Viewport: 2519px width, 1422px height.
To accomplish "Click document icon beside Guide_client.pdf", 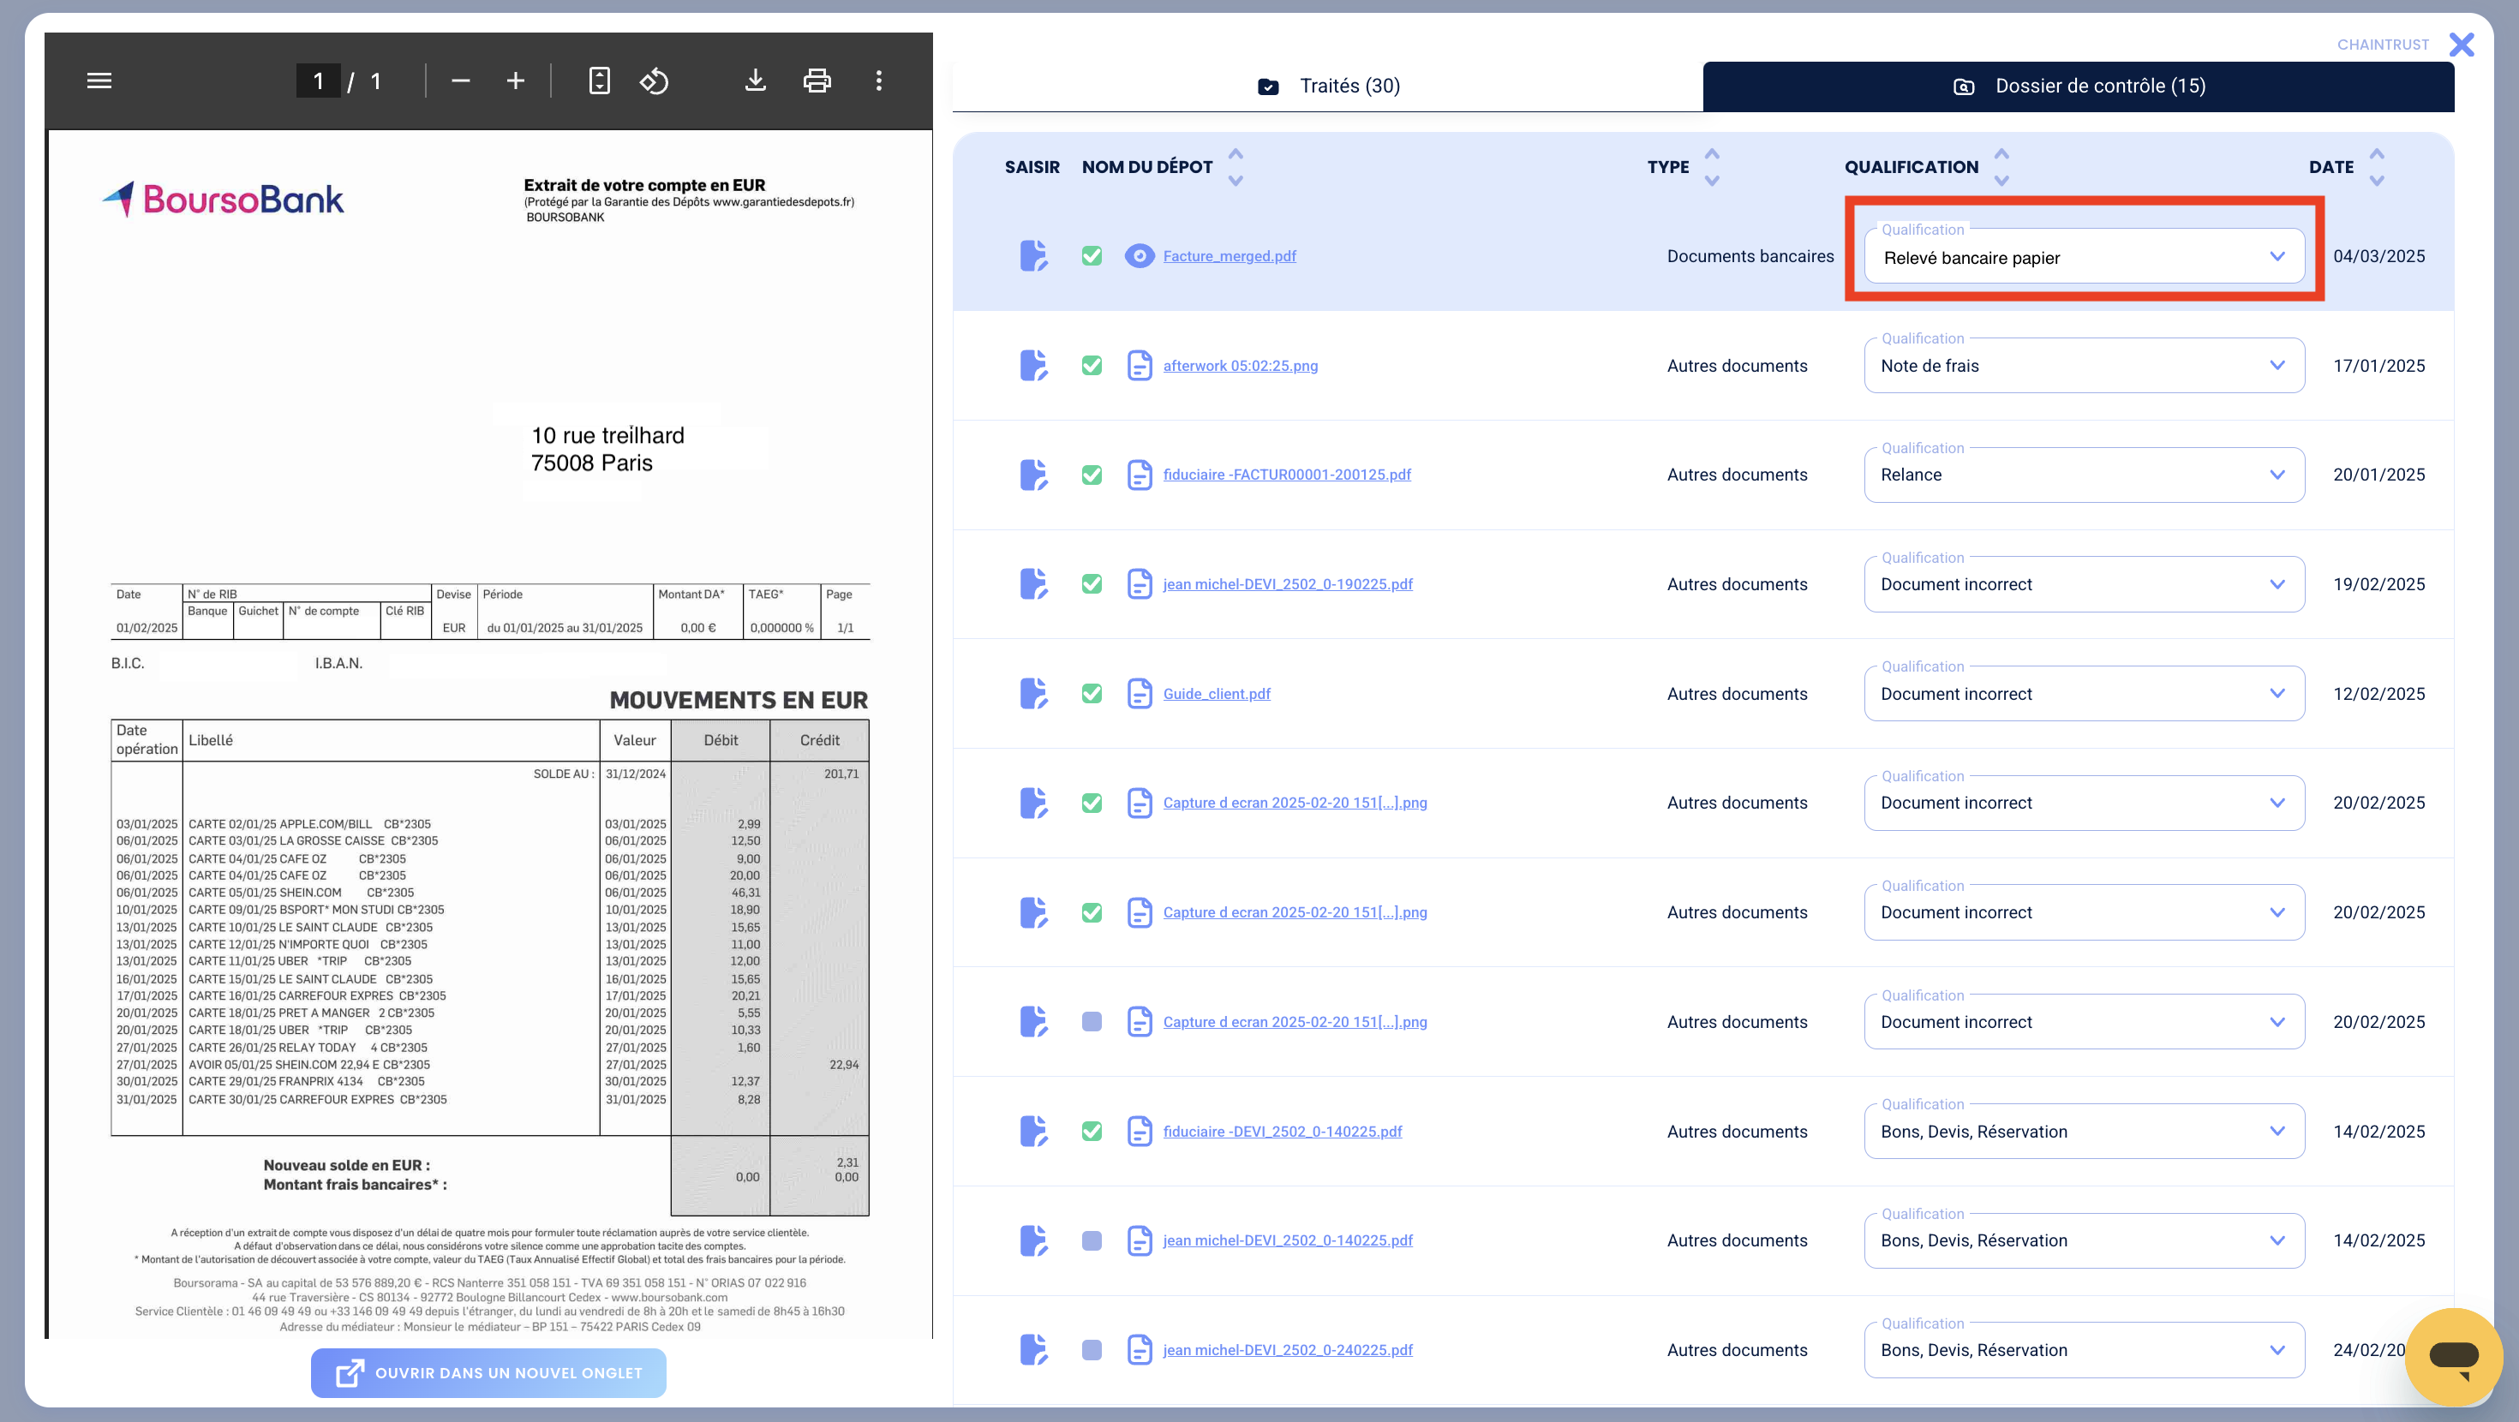I will click(1140, 695).
